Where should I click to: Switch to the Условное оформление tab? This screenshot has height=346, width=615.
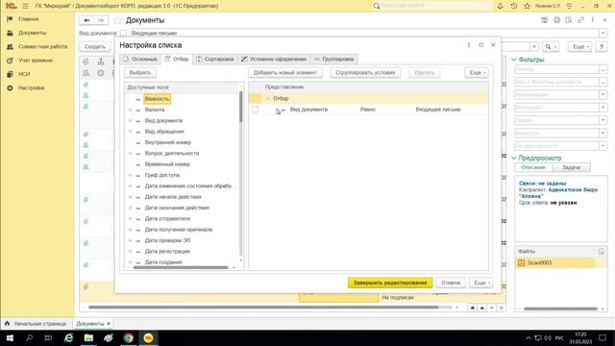coord(274,59)
